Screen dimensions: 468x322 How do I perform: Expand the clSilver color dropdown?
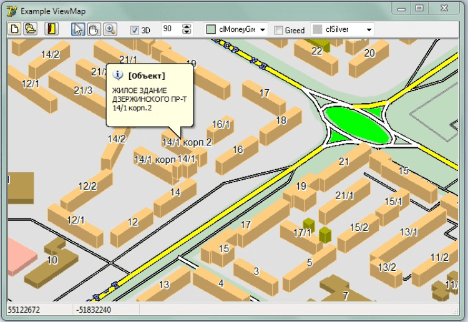coord(369,30)
